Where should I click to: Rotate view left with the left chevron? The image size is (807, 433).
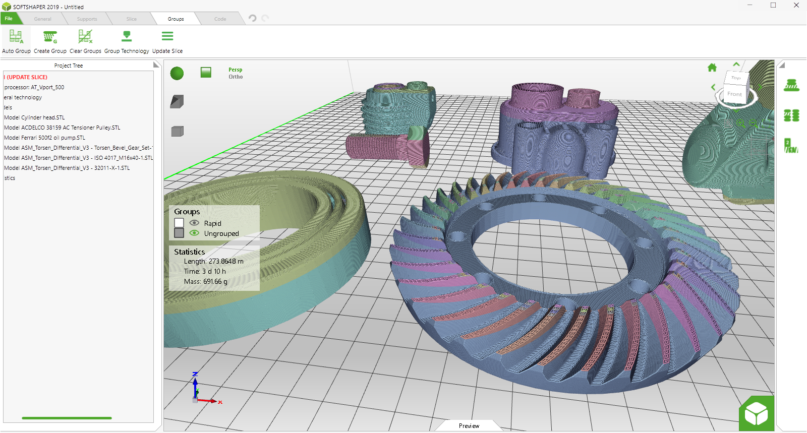point(713,87)
